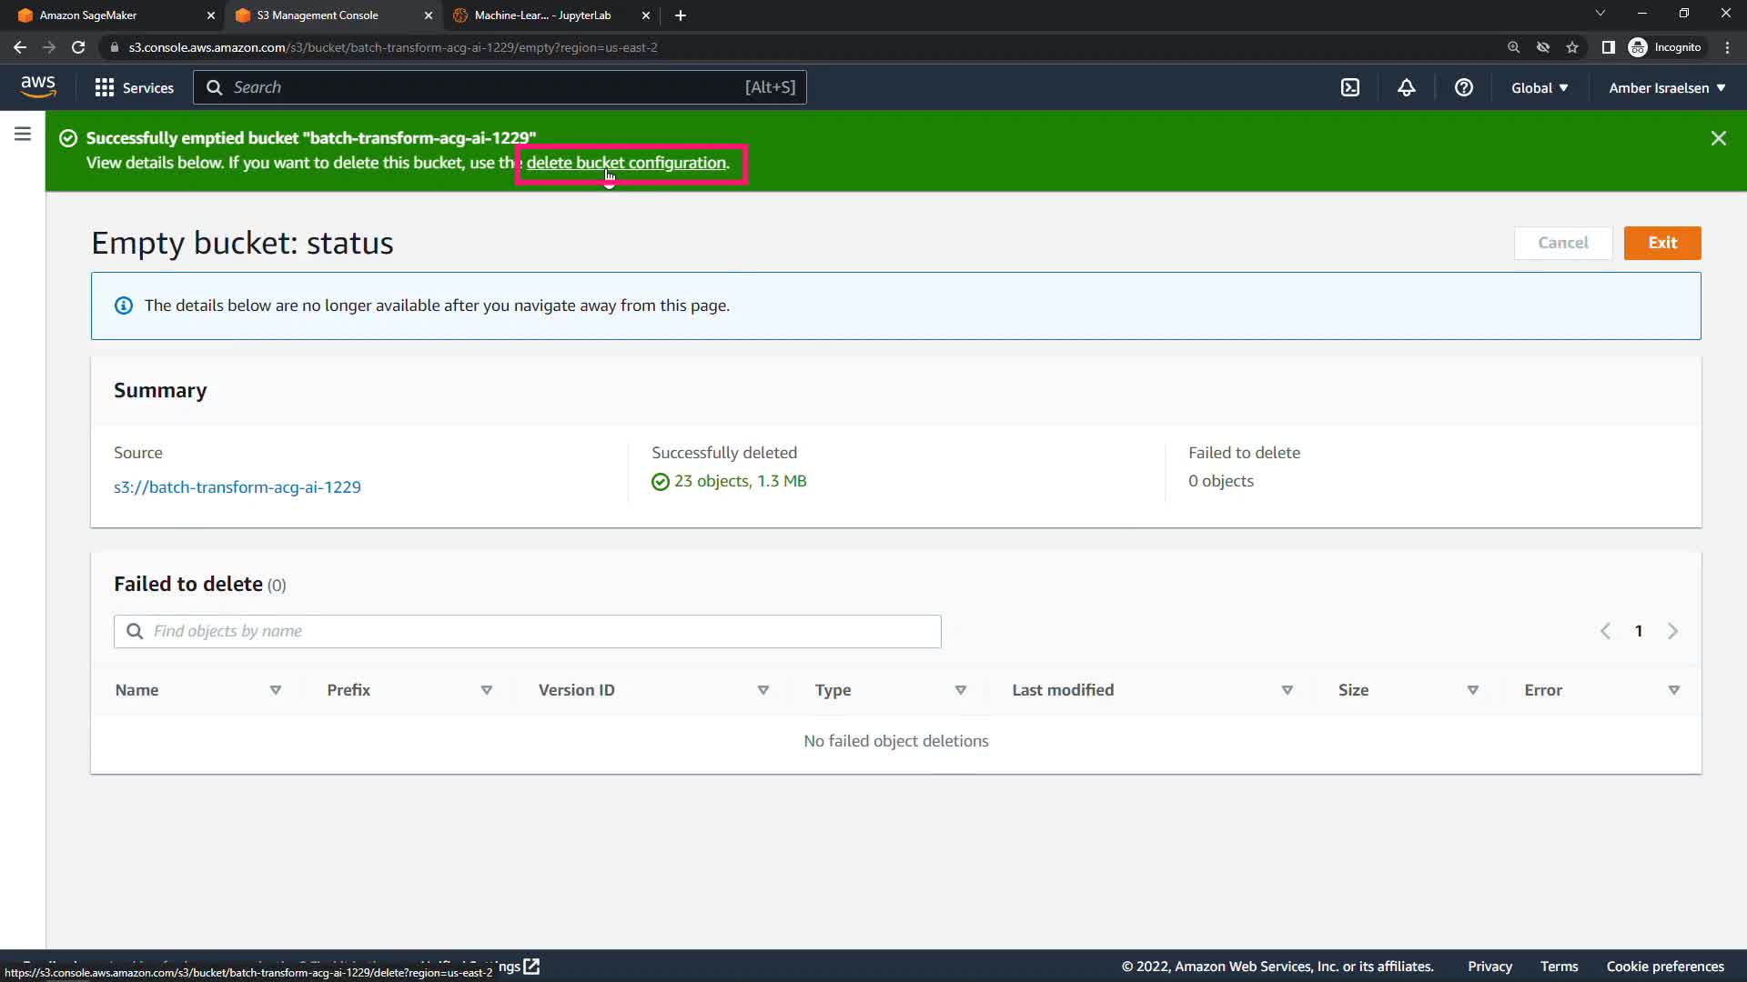Image resolution: width=1747 pixels, height=982 pixels.
Task: Open Amber Israelsen account dropdown
Action: pyautogui.click(x=1667, y=88)
